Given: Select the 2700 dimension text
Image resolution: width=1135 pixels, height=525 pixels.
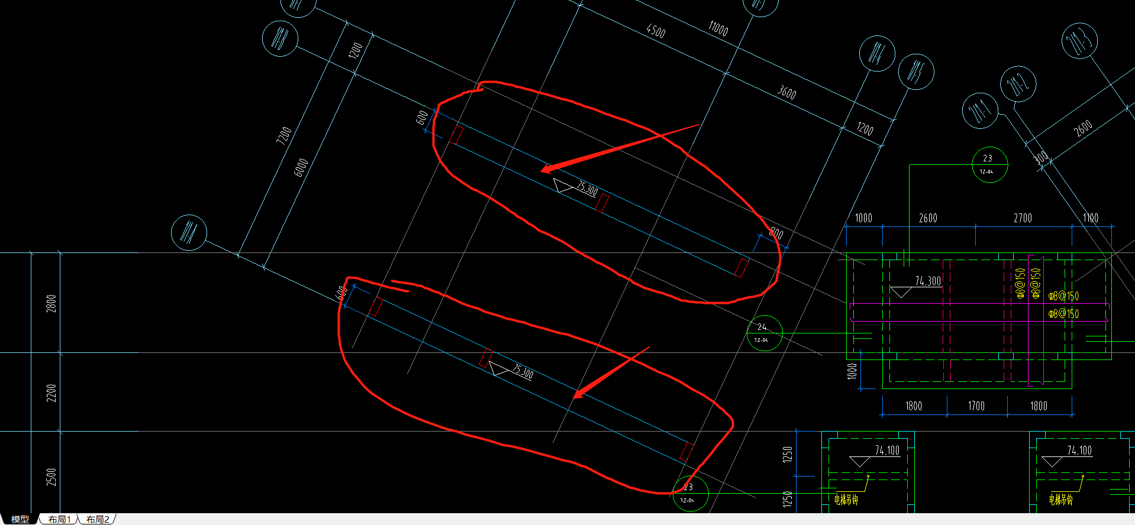Looking at the screenshot, I should click(1023, 218).
